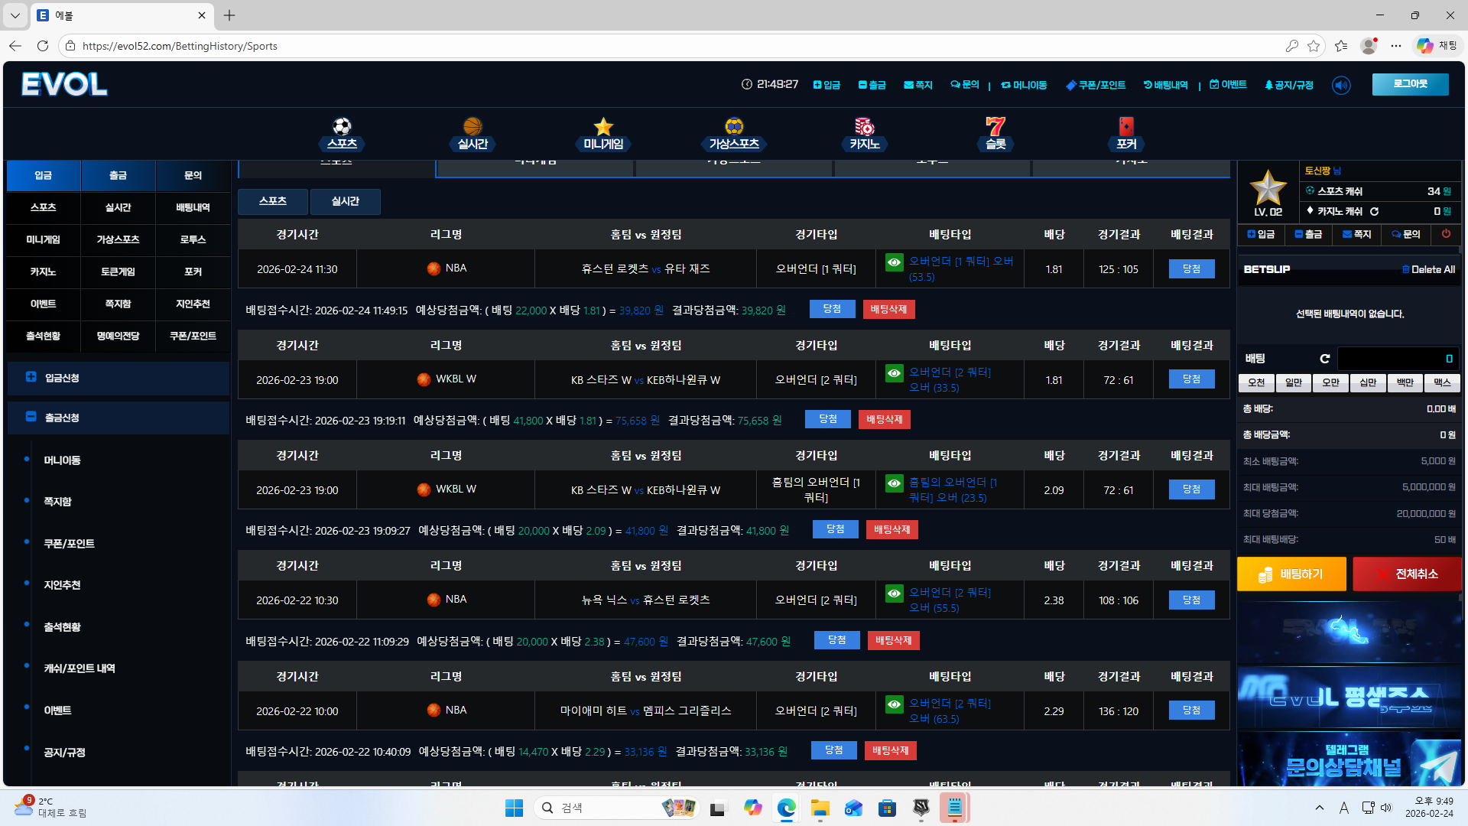Open the tab list dropdown arrow in browser
The height and width of the screenshot is (826, 1468).
click(x=15, y=15)
